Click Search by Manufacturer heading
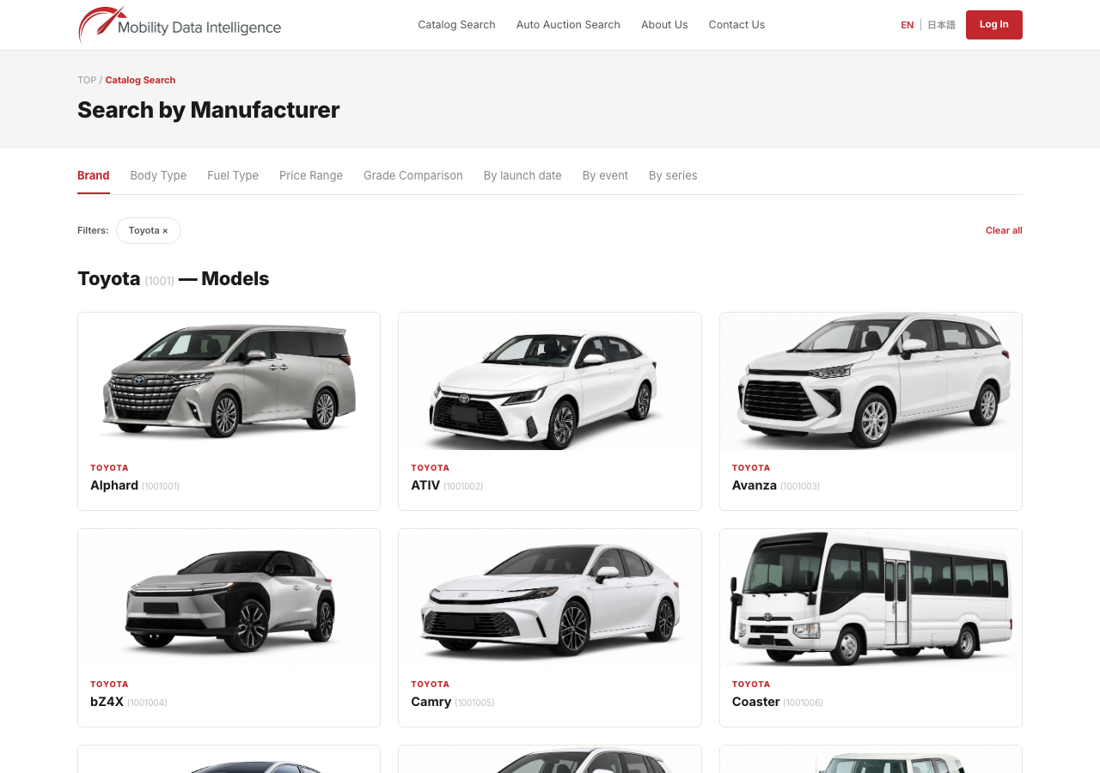This screenshot has width=1100, height=773. click(x=209, y=110)
